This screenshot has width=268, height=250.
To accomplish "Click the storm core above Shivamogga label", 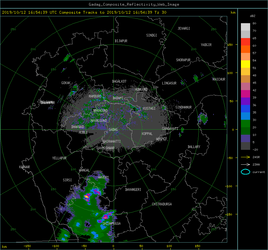I will click(x=106, y=217).
